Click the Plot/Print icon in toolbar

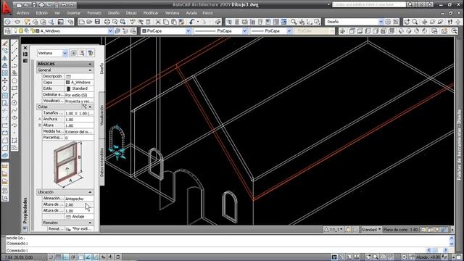107,22
